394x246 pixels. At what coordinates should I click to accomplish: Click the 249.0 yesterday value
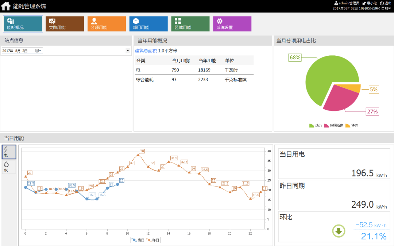click(x=362, y=204)
